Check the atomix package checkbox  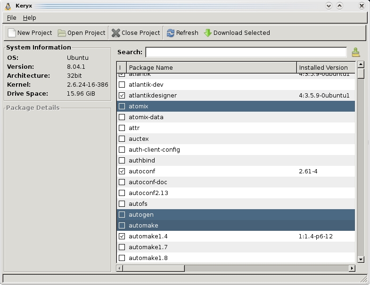(122, 106)
